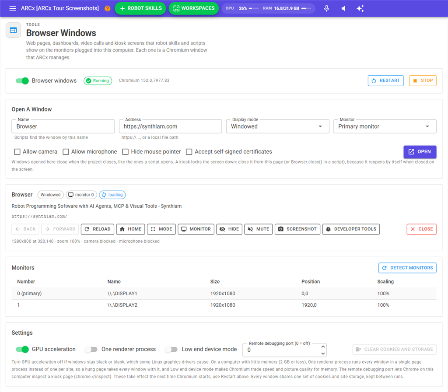Check Hide mouse pointer
The image size is (448, 392).
(126, 152)
